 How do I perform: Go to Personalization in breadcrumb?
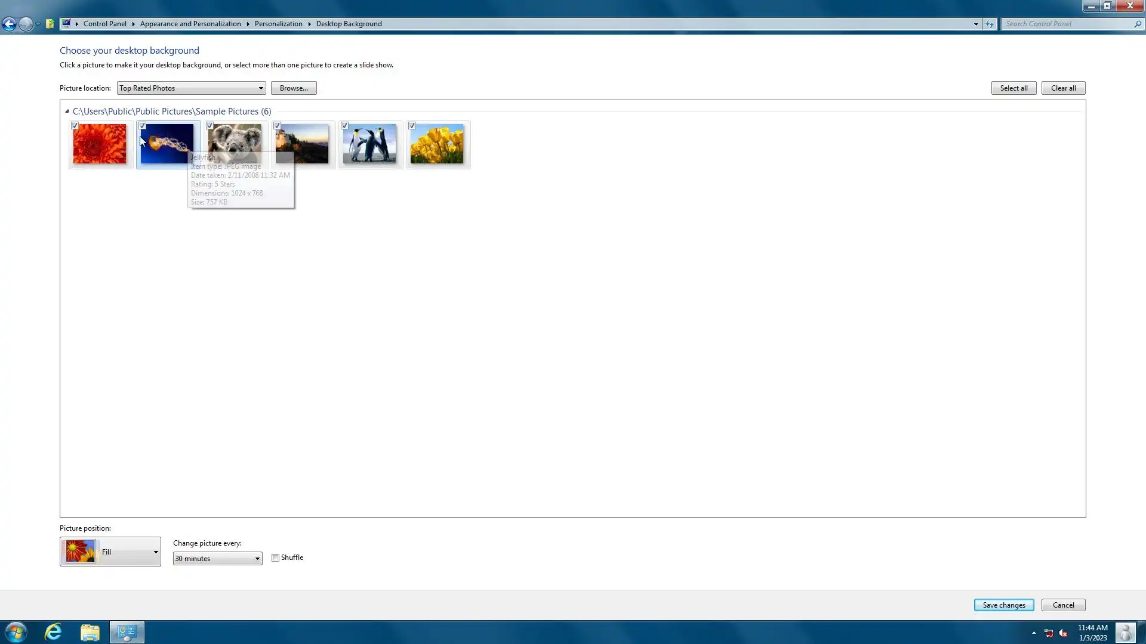[x=278, y=24]
